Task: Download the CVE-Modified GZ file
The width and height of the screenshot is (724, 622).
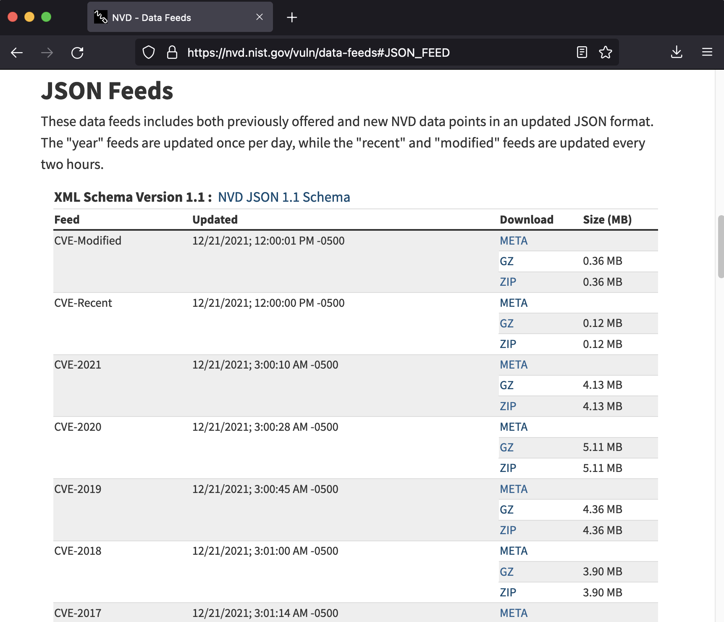Action: point(506,261)
